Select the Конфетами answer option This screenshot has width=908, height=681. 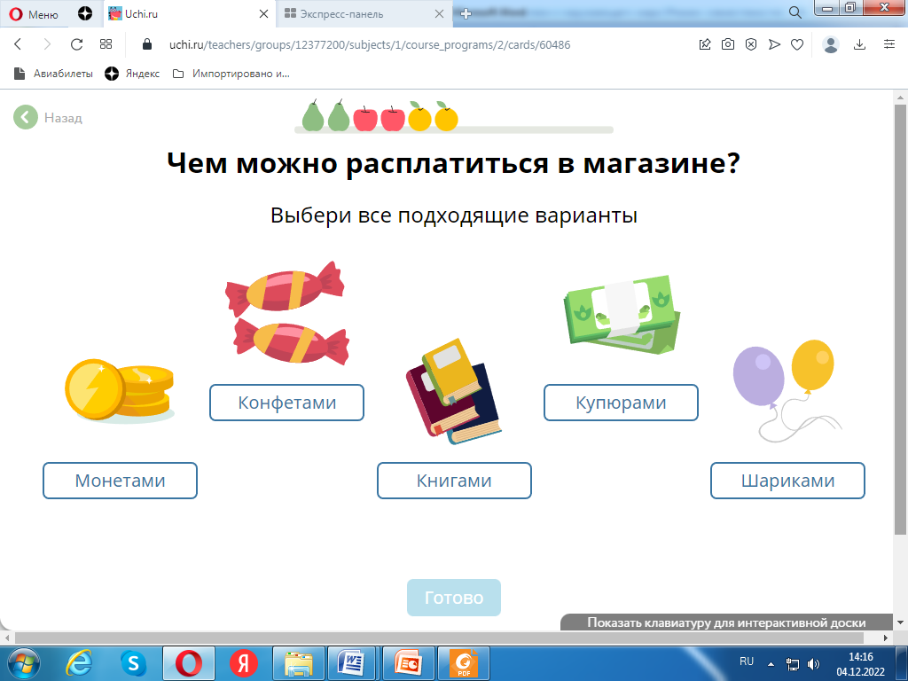(286, 403)
